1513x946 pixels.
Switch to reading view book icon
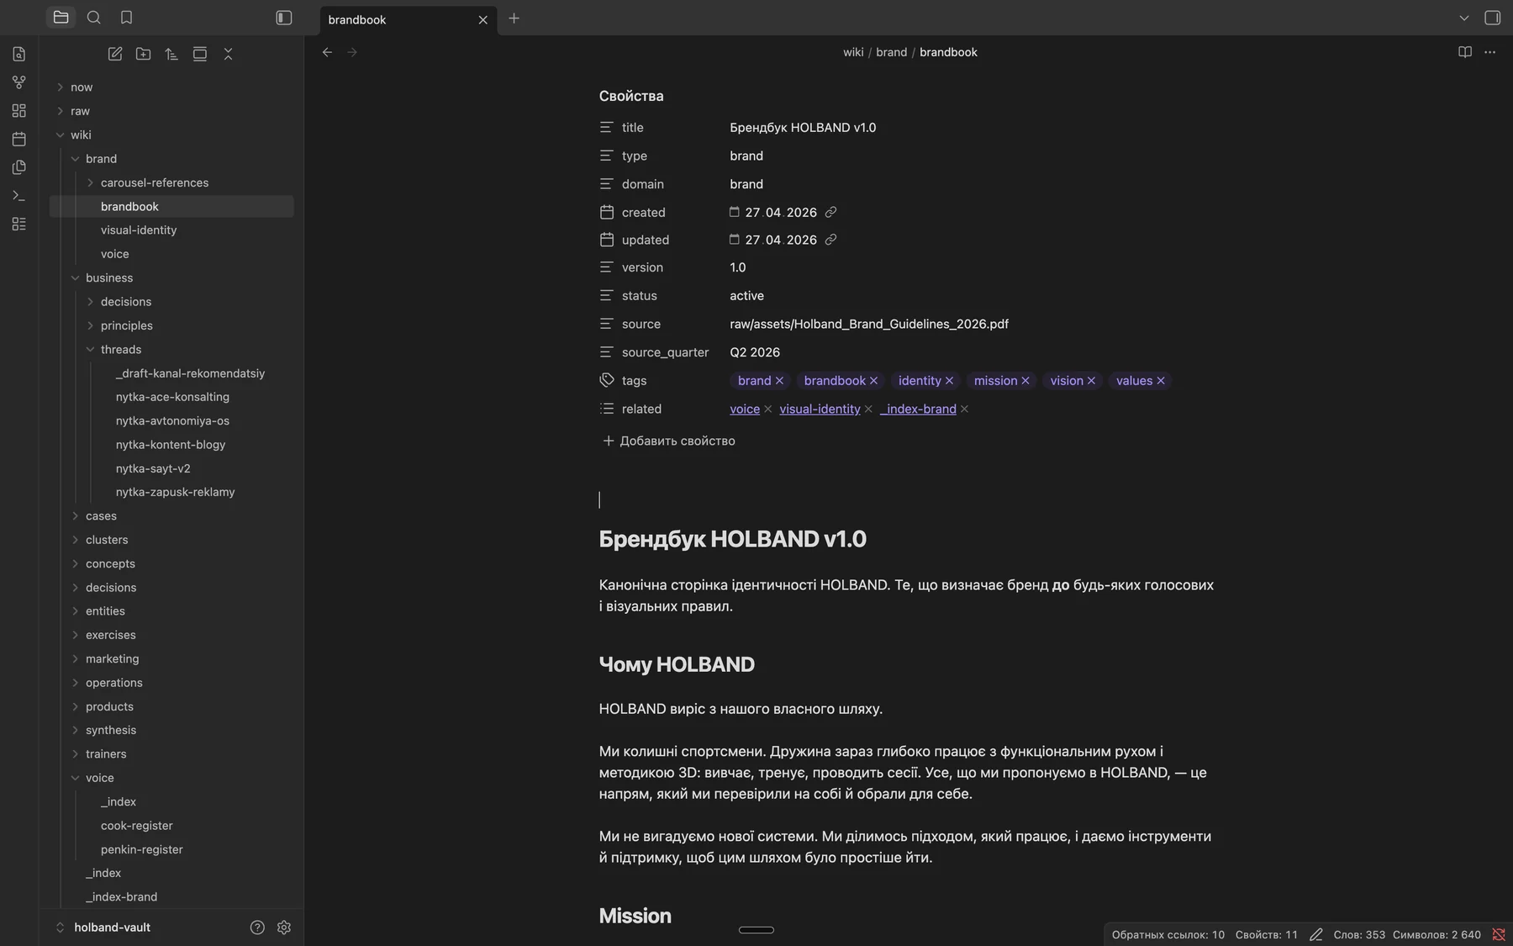(1465, 52)
